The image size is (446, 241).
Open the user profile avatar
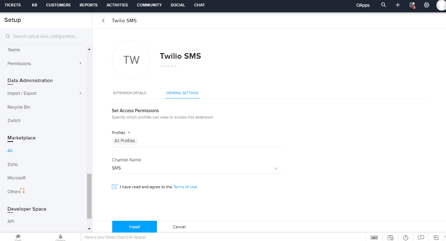point(441,5)
